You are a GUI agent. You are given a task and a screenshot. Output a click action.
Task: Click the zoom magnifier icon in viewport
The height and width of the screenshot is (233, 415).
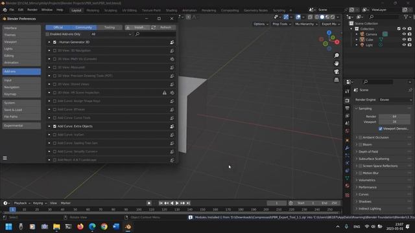[337, 56]
